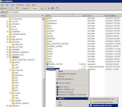
Task: Select the ALL_PRINTTIKET_VERSION folder icon in file list
Action: tap(47, 44)
